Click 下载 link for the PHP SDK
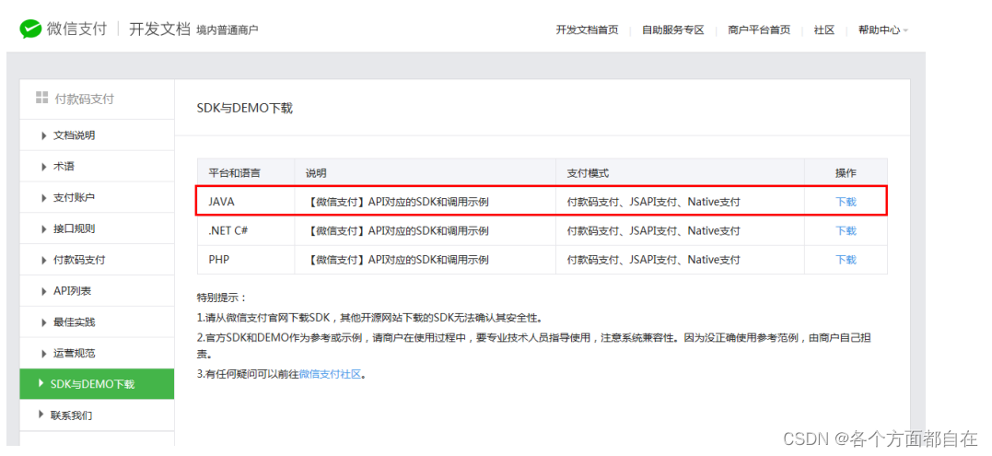 (x=846, y=259)
